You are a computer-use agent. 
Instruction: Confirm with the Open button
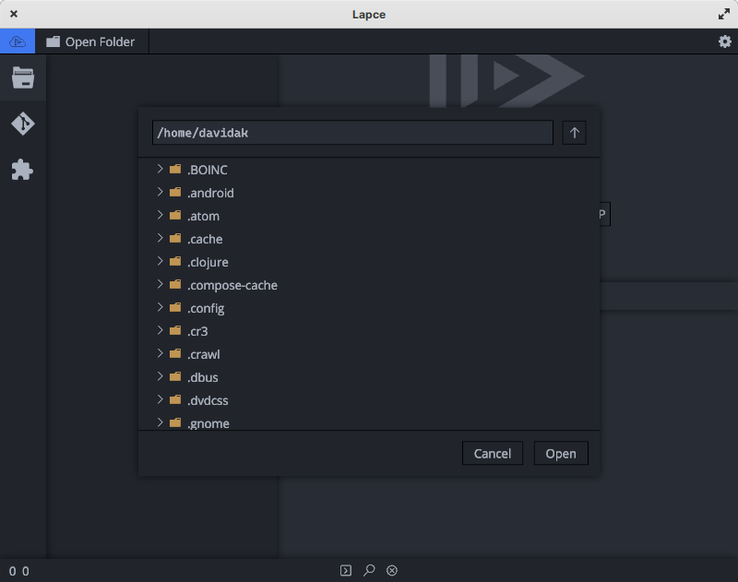click(561, 453)
